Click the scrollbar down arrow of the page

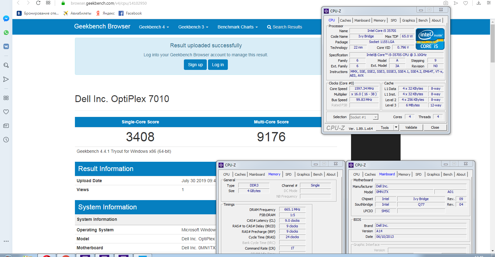pos(493,251)
